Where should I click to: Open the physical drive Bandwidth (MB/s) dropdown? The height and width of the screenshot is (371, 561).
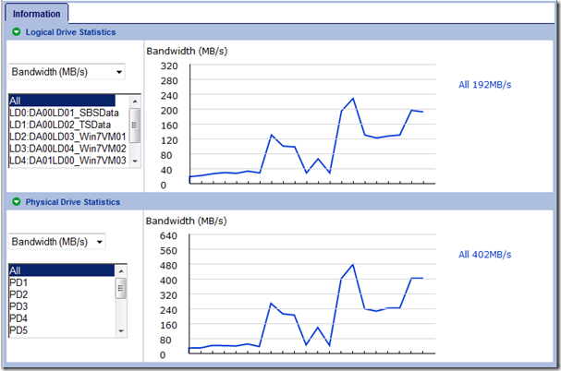tap(57, 242)
